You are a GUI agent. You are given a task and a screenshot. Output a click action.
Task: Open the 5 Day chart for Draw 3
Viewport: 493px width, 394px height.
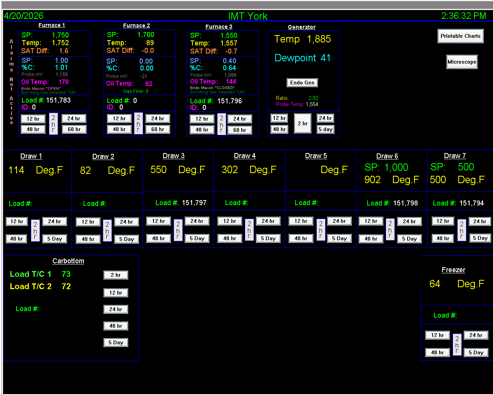[197, 238]
